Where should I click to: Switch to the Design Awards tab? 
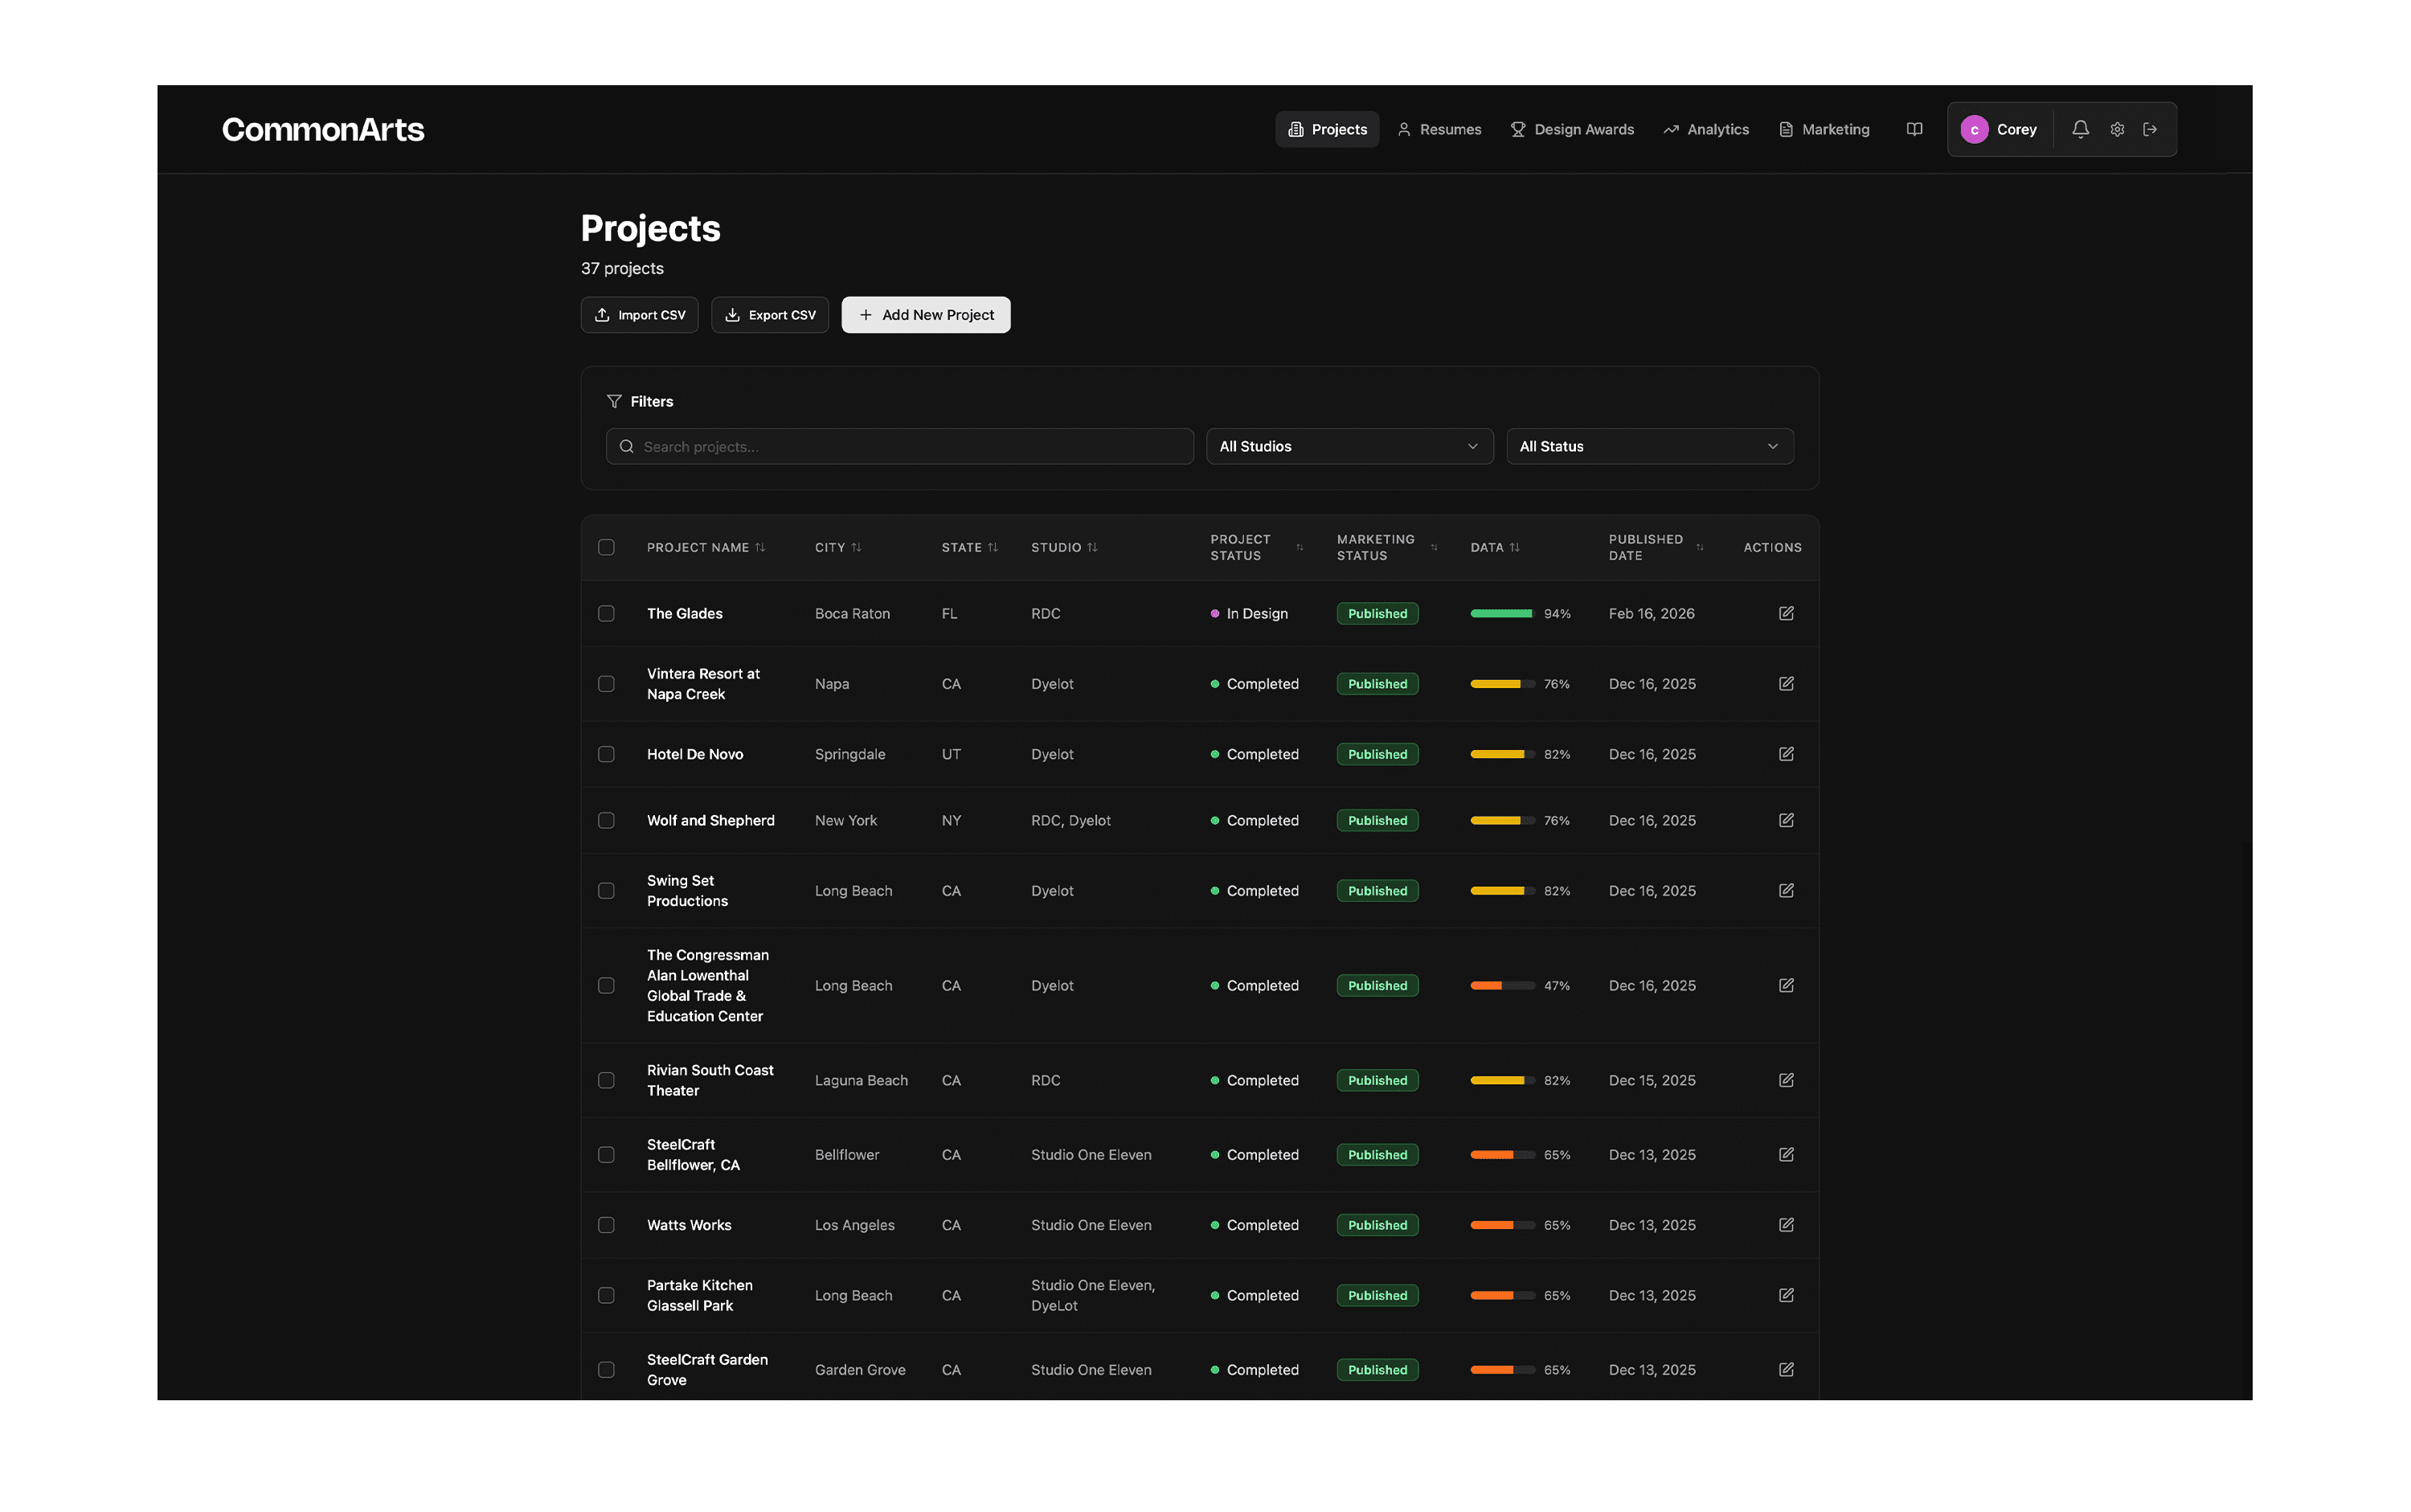click(x=1571, y=129)
